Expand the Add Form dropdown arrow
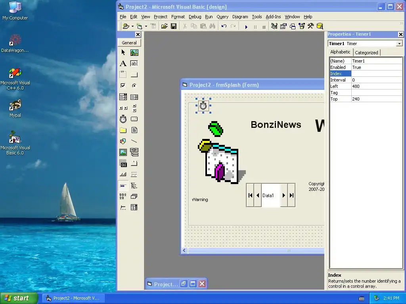 click(146, 27)
